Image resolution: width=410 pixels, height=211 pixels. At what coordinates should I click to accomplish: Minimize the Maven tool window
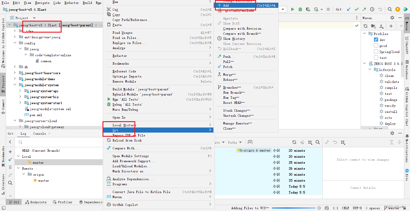point(399,18)
